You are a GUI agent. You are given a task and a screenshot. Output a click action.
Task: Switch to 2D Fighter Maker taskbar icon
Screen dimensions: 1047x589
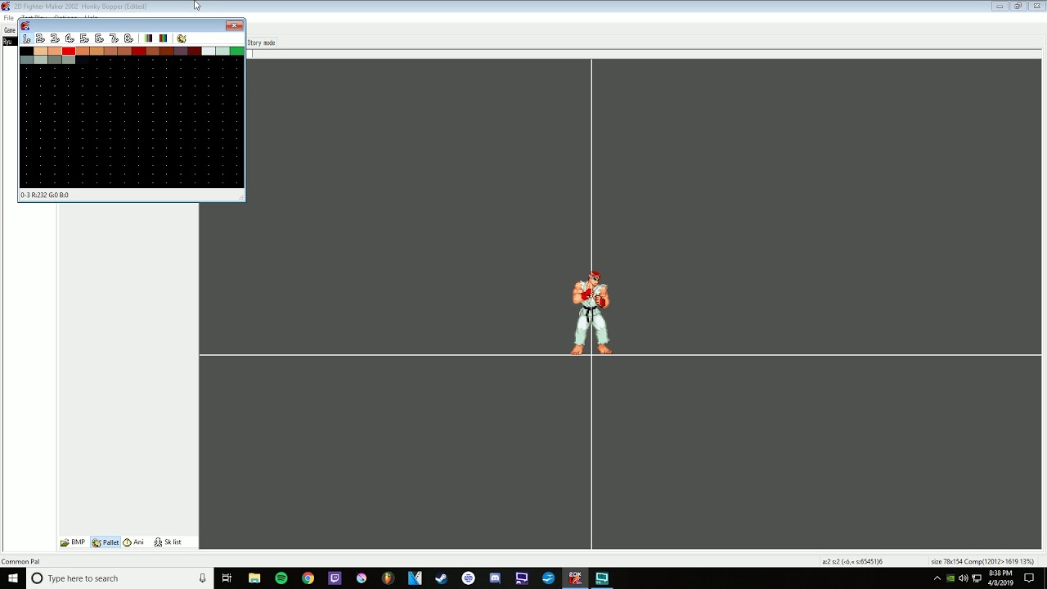[x=575, y=578]
